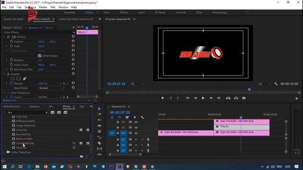Open the Marker menu
303x170 pixels.
pos(43,8)
